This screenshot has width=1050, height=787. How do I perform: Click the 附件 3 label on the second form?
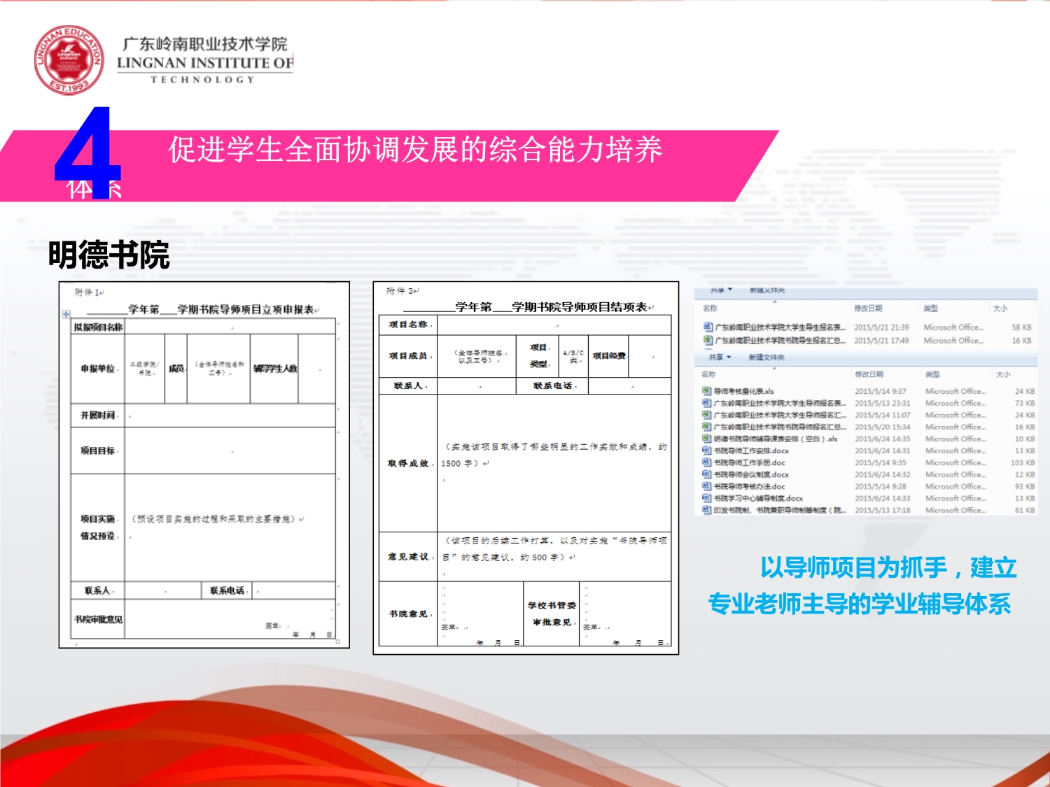tap(402, 291)
